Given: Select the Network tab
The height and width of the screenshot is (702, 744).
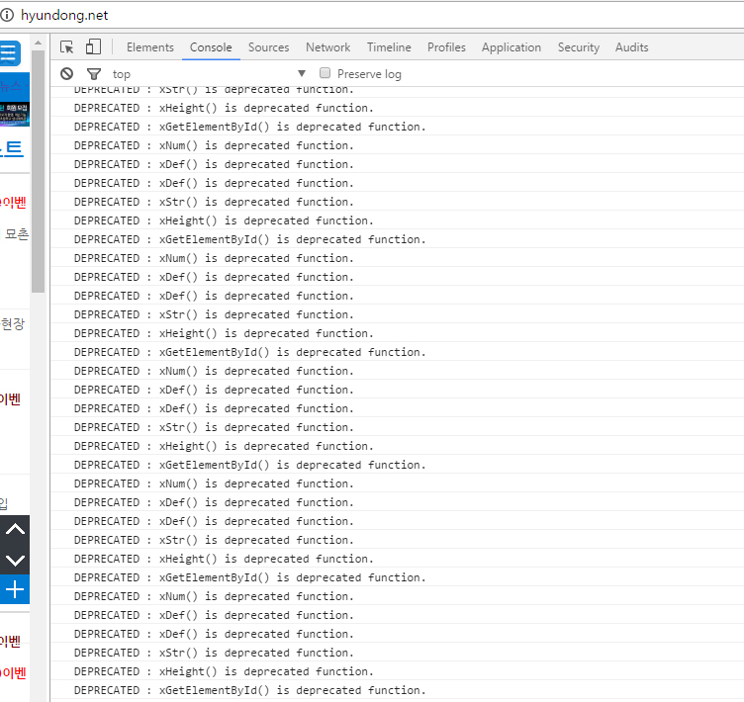Looking at the screenshot, I should coord(327,47).
